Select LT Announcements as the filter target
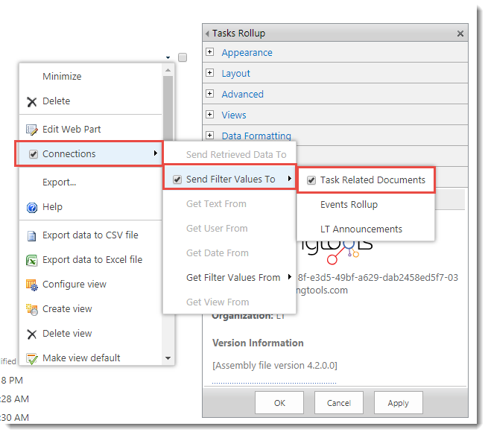Screen dimensions: 488x435 coord(361,229)
